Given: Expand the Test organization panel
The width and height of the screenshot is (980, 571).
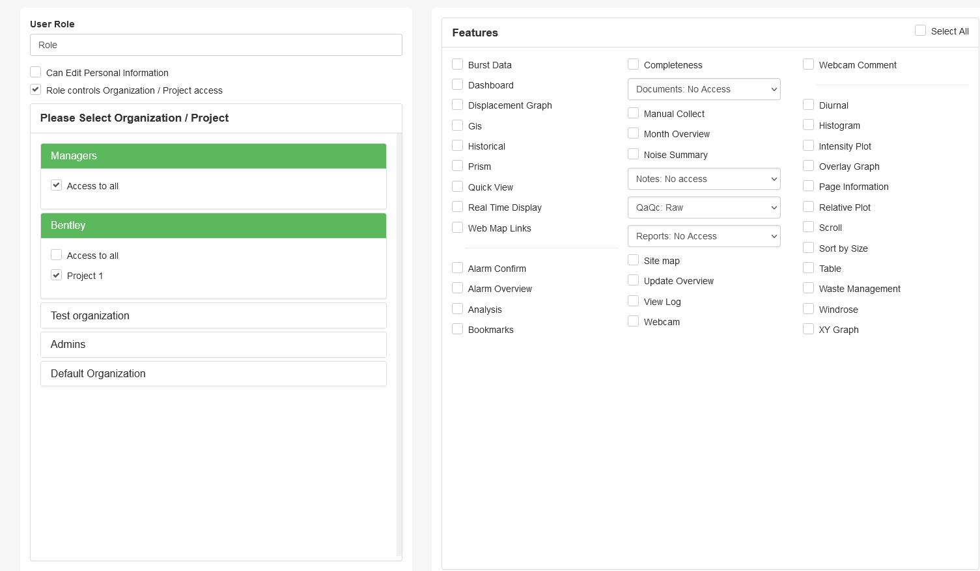Looking at the screenshot, I should click(214, 315).
